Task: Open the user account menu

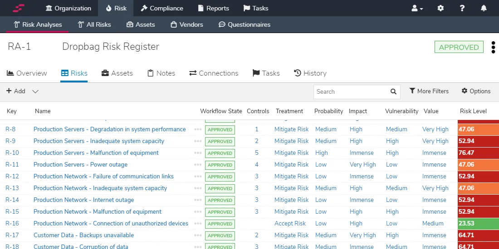Action: (417, 8)
